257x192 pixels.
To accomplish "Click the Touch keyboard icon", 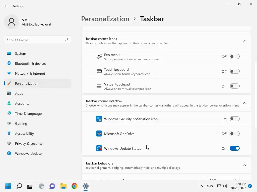I will point(99,71).
